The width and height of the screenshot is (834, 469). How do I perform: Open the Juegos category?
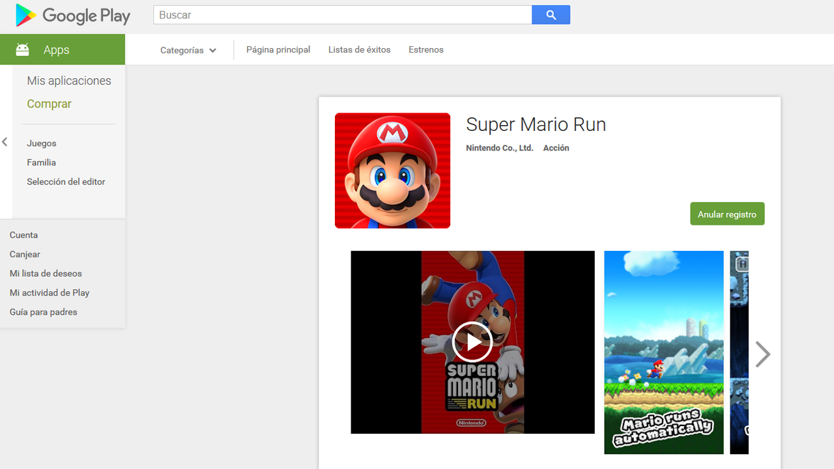pyautogui.click(x=42, y=143)
